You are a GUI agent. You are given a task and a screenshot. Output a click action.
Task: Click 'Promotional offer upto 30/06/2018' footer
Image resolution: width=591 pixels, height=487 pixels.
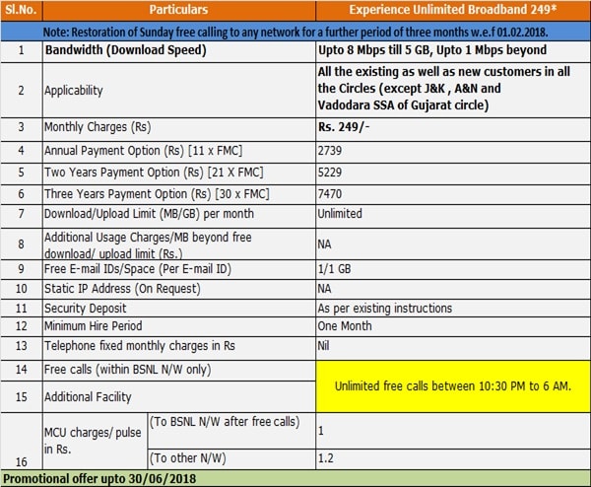(295, 478)
